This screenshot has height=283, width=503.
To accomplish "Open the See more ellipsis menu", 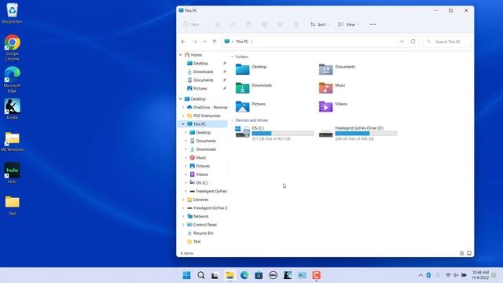I will 373,24.
